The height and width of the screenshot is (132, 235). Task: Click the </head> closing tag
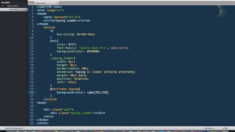pyautogui.click(x=43, y=24)
